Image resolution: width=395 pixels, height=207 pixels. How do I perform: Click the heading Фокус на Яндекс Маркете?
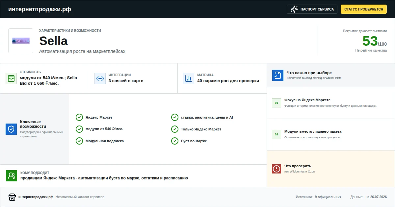[x=307, y=100]
